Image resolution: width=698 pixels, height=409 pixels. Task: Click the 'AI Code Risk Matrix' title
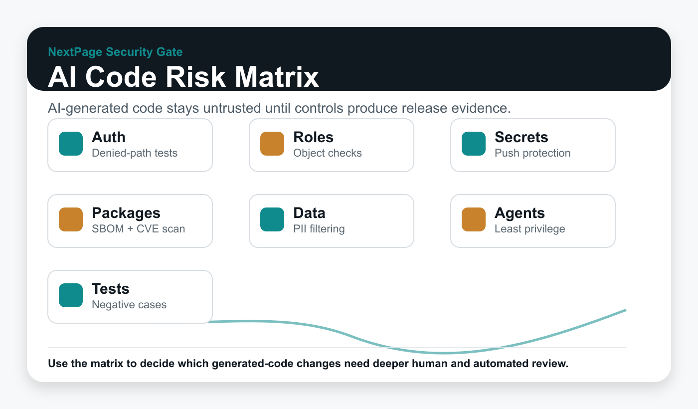coord(183,78)
